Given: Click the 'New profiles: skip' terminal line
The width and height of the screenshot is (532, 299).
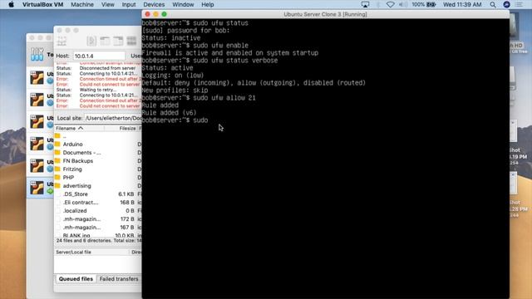Looking at the screenshot, I should point(175,91).
